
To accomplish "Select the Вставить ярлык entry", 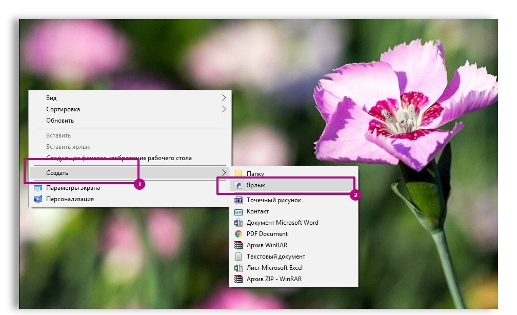I will [130, 146].
